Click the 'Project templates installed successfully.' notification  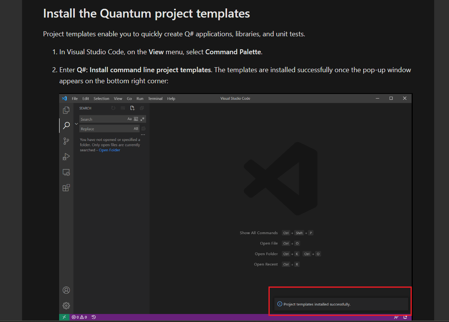pyautogui.click(x=341, y=304)
